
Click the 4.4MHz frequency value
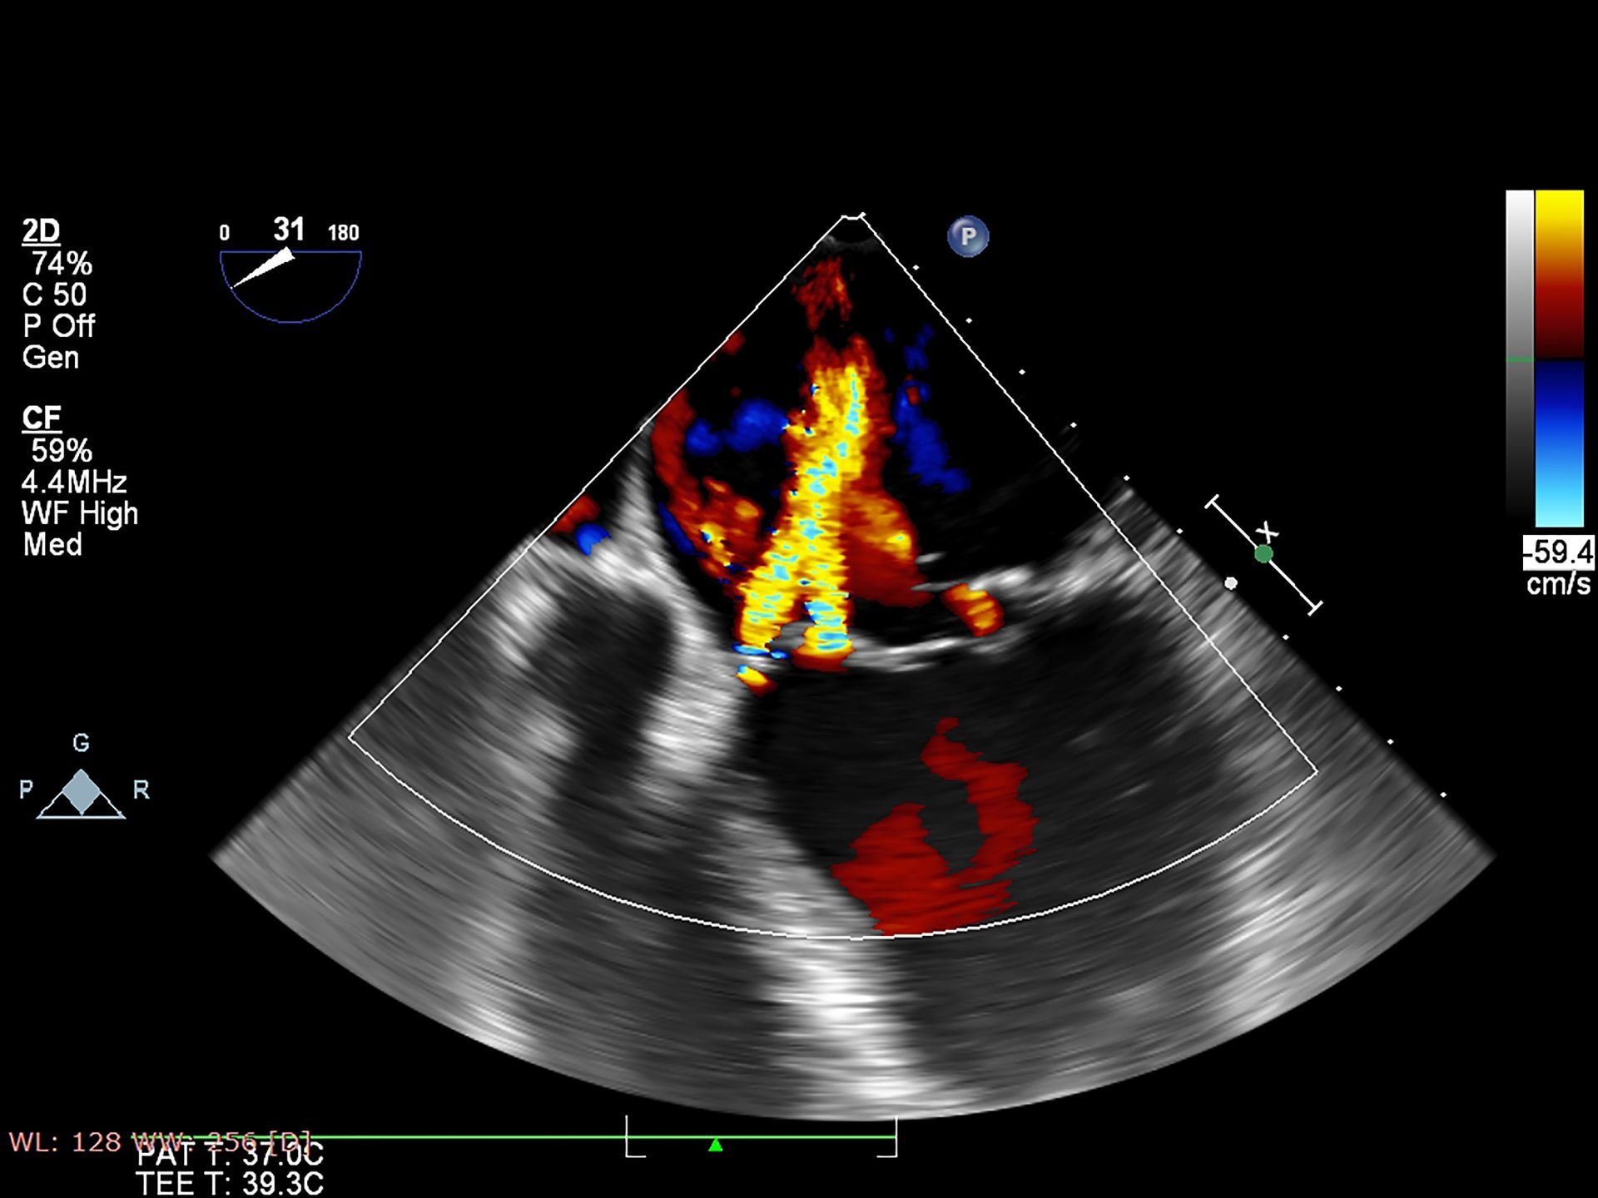pyautogui.click(x=74, y=482)
